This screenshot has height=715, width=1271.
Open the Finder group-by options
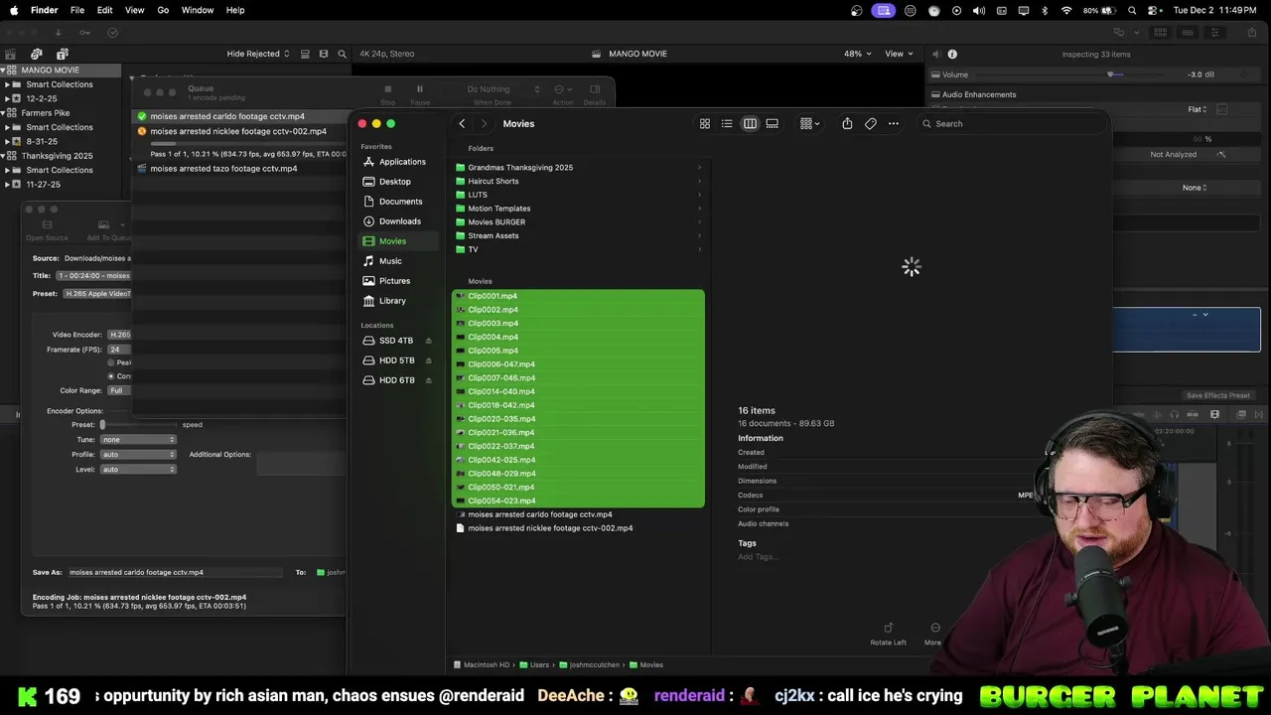coord(809,124)
